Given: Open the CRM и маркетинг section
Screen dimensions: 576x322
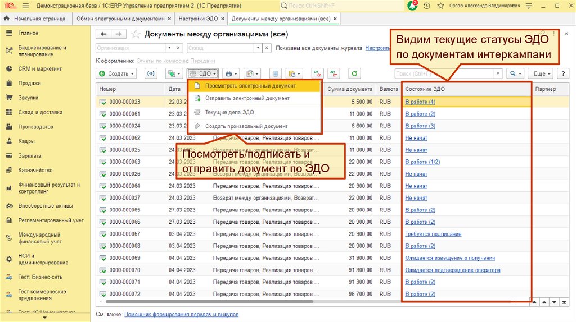Looking at the screenshot, I should coord(39,68).
